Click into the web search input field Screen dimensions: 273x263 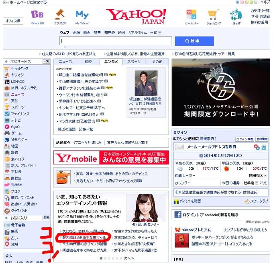116,41
